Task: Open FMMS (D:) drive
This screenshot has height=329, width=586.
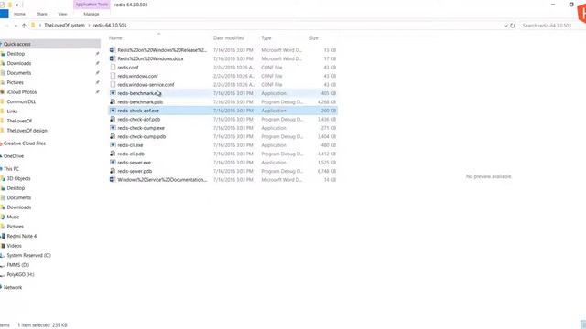Action: click(18, 265)
